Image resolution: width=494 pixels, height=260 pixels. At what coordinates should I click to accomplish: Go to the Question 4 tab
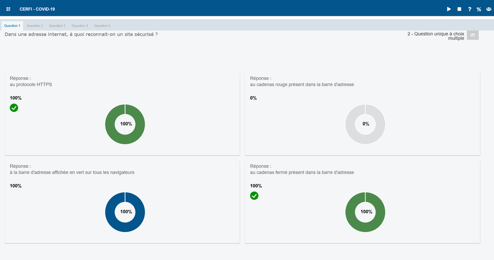tap(80, 26)
